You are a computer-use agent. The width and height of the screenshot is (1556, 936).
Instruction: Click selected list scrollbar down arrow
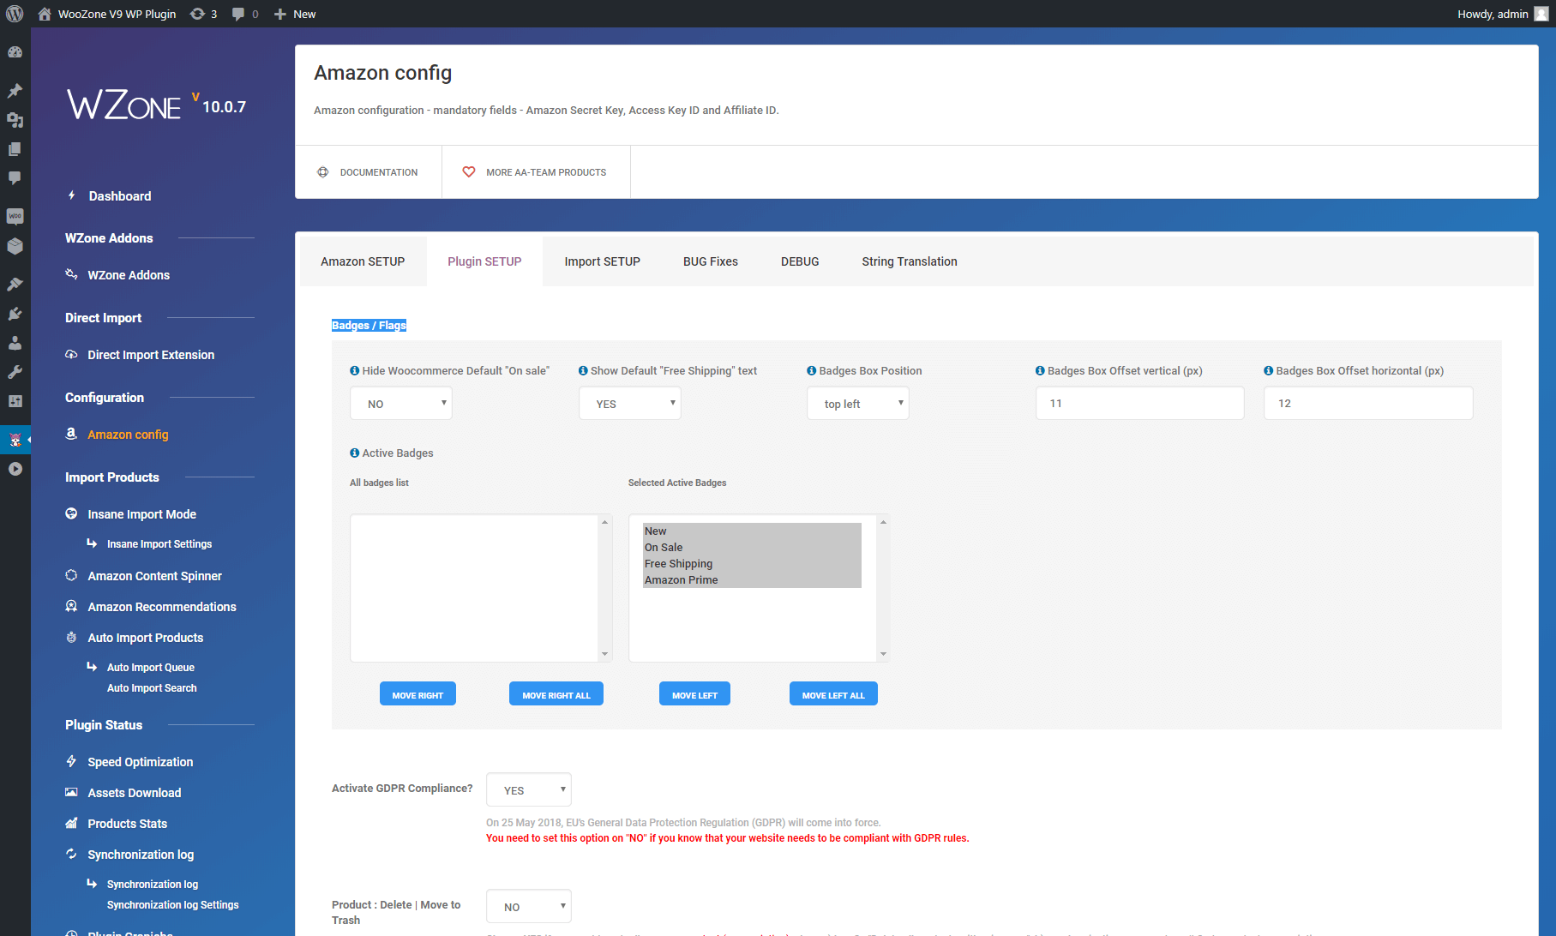[883, 655]
